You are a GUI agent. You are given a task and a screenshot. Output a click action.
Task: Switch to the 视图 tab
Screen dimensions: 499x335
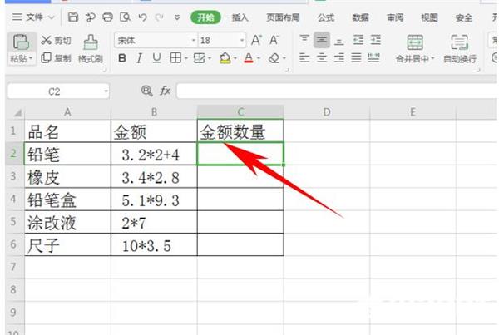[x=429, y=17]
